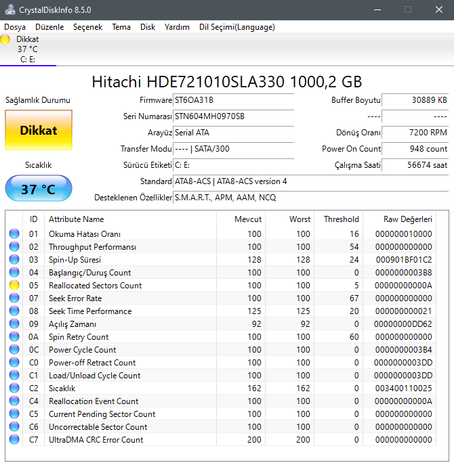Open the Tema menu

click(x=121, y=27)
